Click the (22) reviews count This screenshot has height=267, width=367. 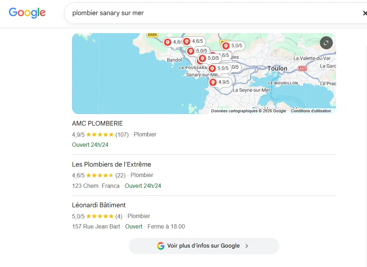pos(120,175)
